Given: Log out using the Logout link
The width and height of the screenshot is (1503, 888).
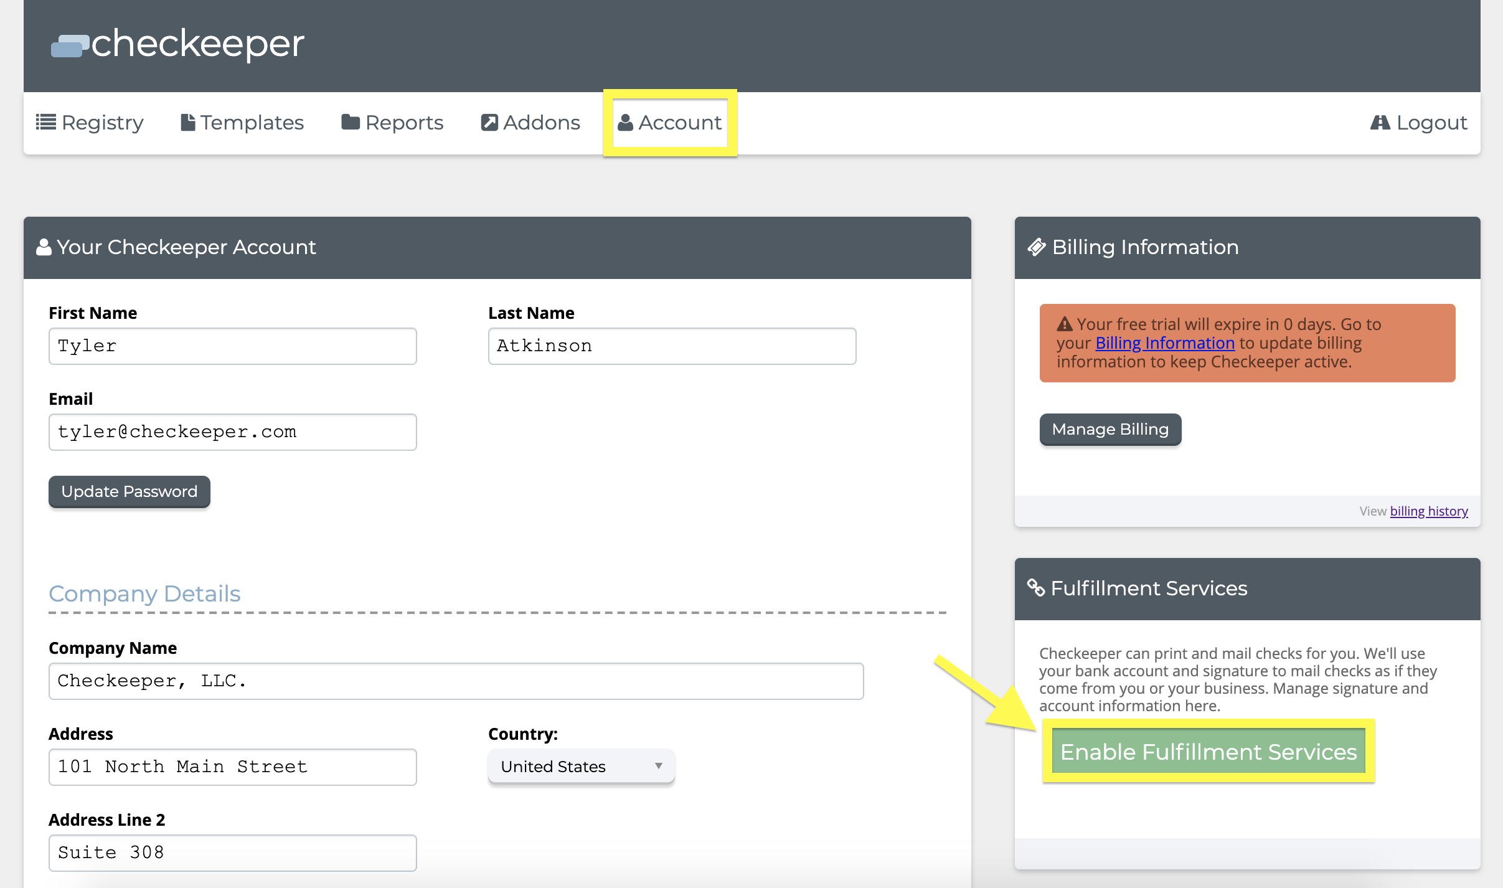Looking at the screenshot, I should [1419, 123].
